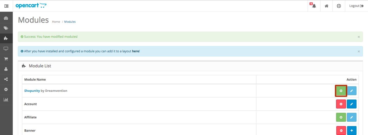Uninstall the Account module
Screen dimensions: 368x135
click(x=341, y=104)
